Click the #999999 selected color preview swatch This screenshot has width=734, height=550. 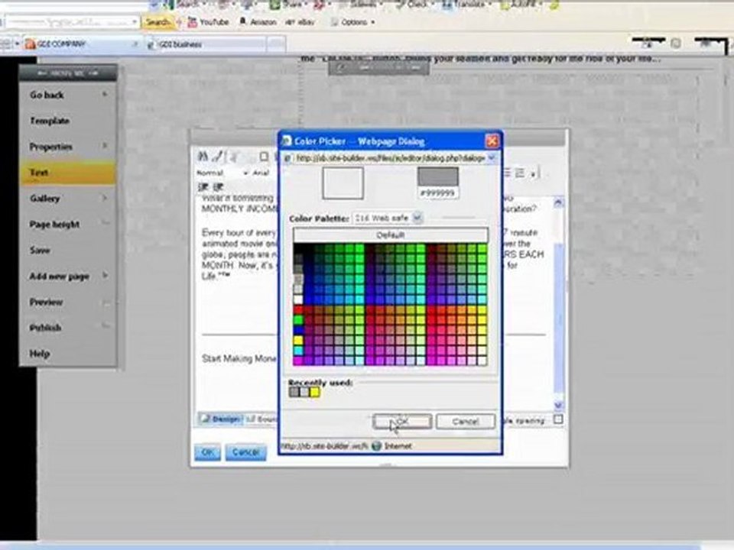click(437, 176)
